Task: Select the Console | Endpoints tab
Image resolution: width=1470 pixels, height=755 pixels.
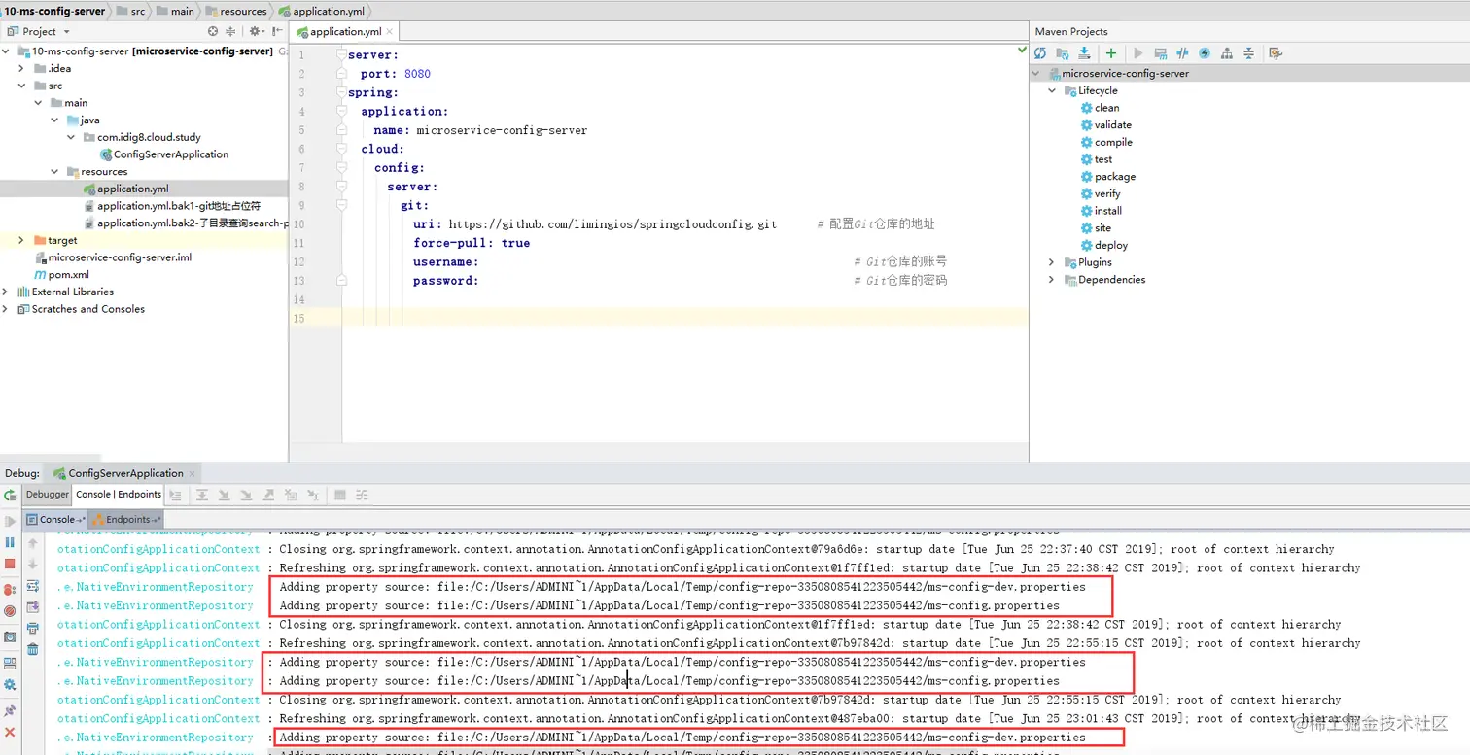Action: click(x=119, y=495)
